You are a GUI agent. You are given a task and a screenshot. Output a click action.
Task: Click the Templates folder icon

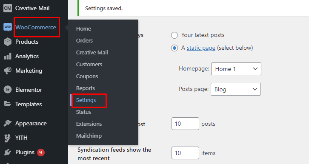pyautogui.click(x=8, y=104)
